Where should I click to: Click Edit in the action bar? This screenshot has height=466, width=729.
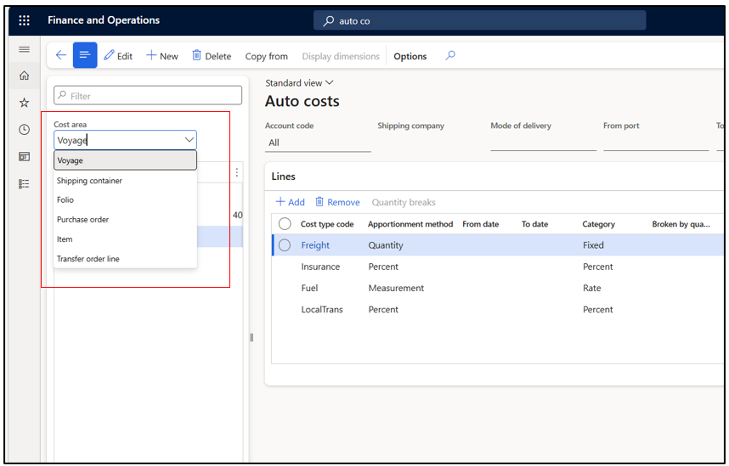tap(118, 56)
